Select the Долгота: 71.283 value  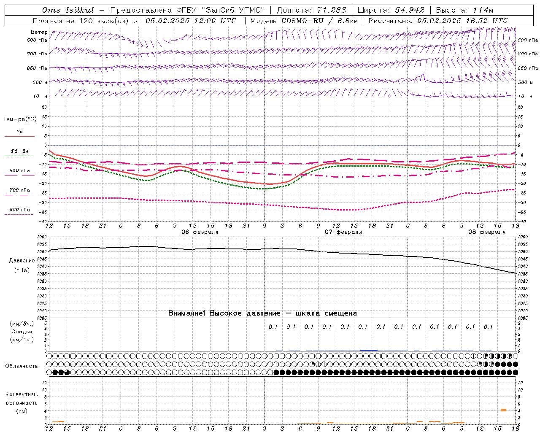coord(311,10)
